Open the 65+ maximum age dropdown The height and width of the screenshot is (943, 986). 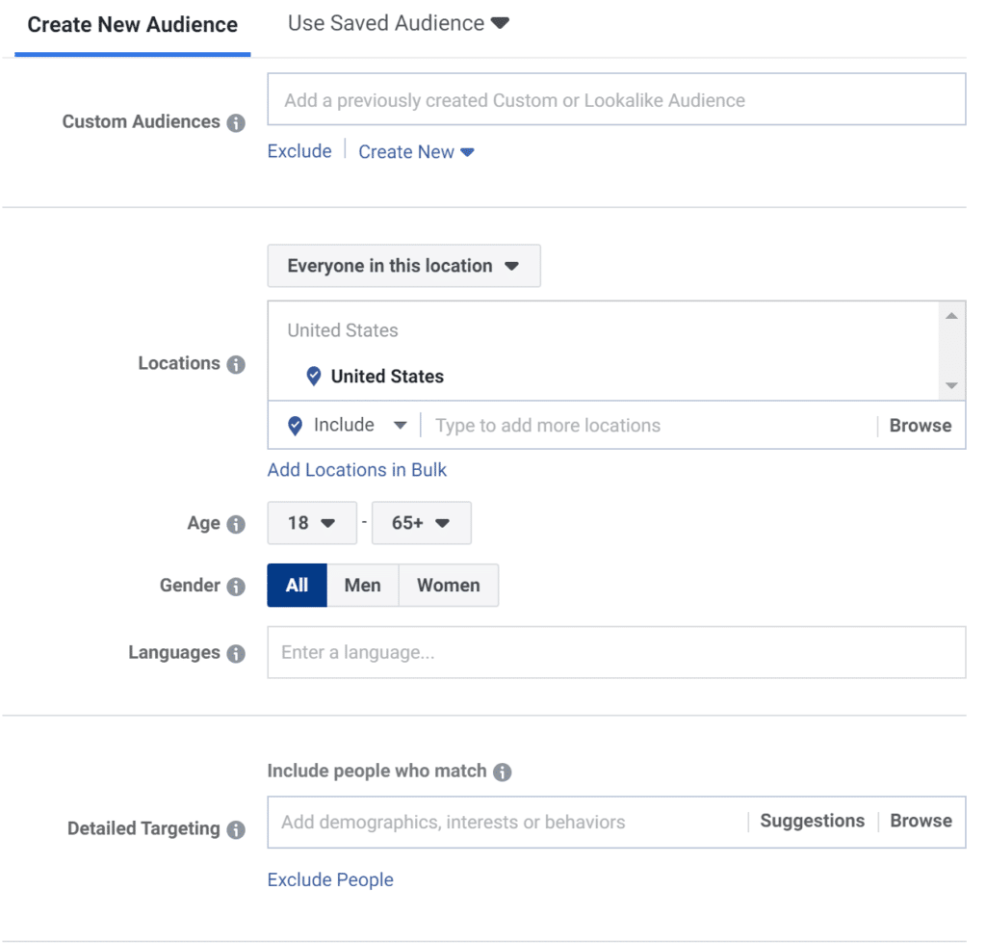(x=422, y=522)
